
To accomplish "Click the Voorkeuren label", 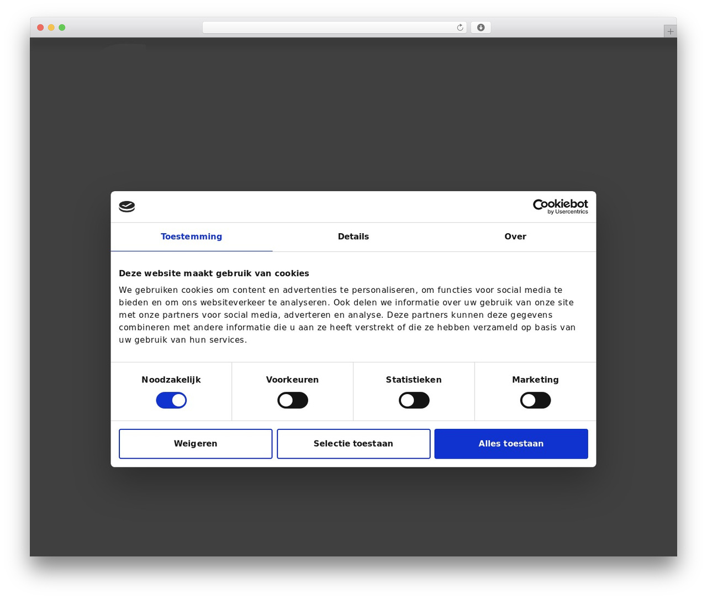I will point(292,380).
